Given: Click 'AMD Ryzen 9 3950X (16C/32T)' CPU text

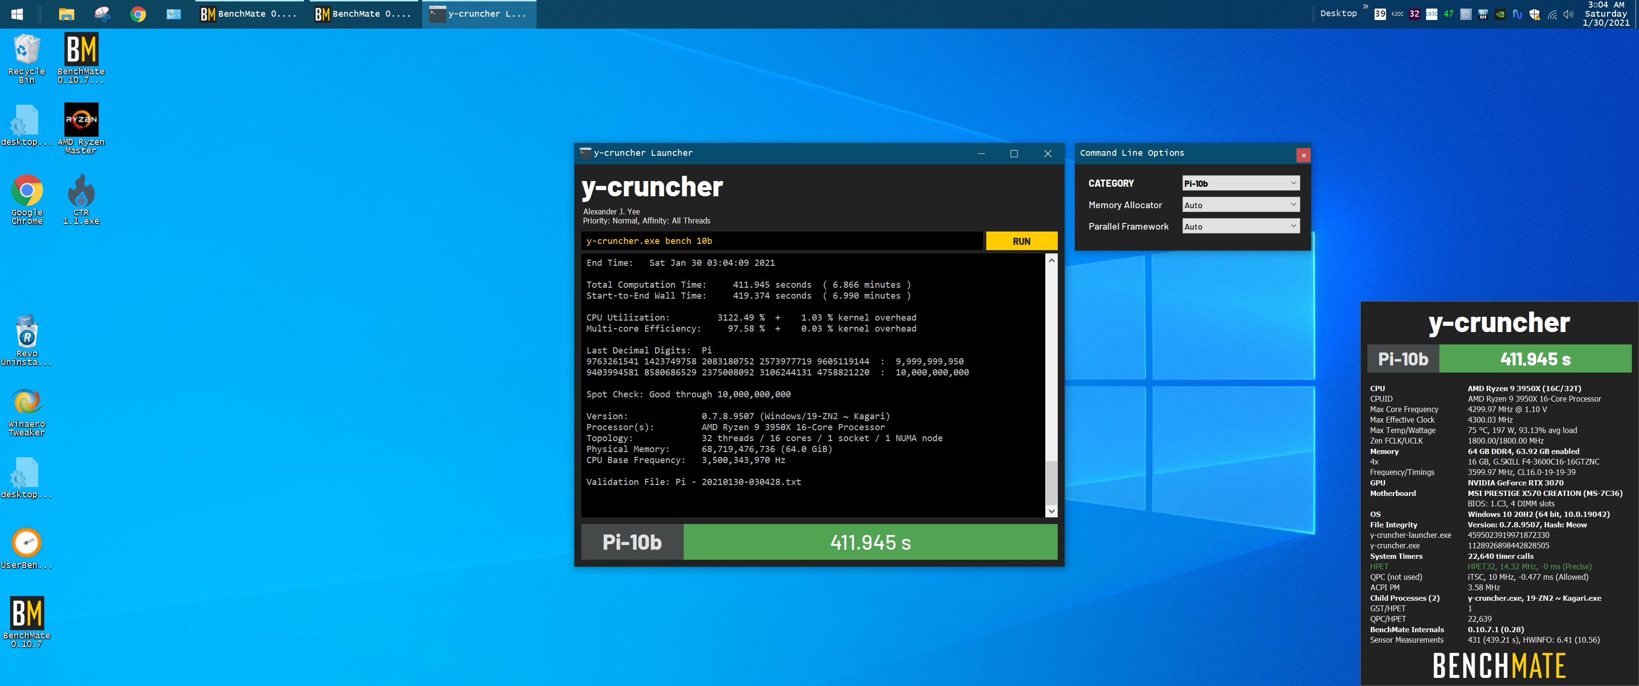Looking at the screenshot, I should [x=1524, y=388].
